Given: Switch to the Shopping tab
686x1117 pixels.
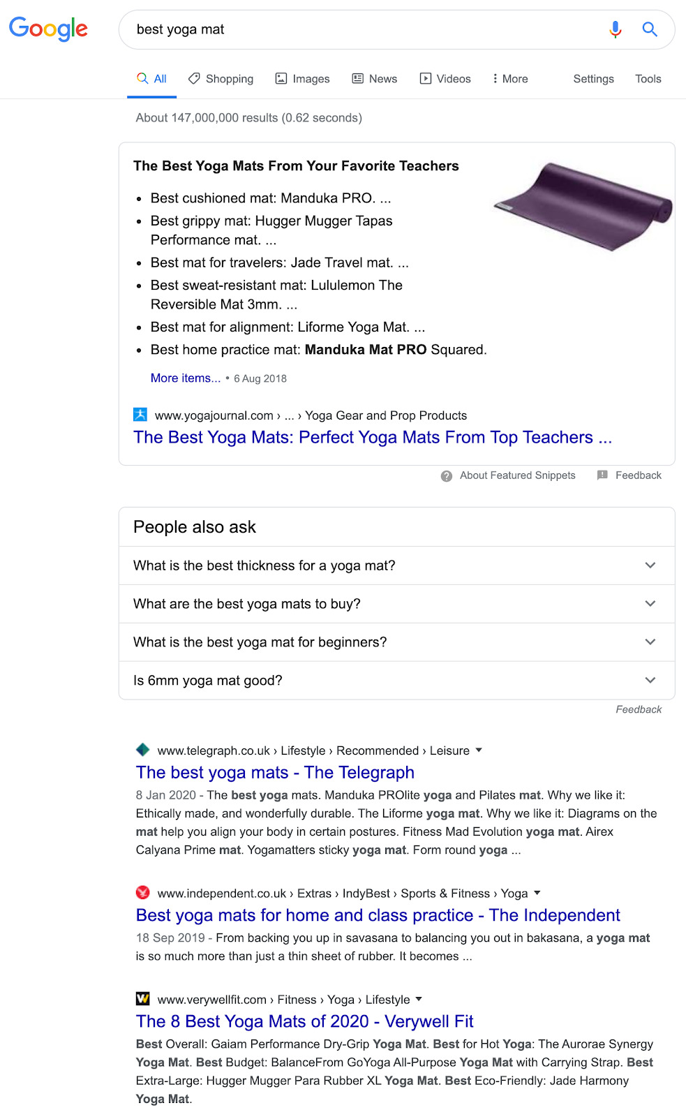Looking at the screenshot, I should [x=221, y=79].
